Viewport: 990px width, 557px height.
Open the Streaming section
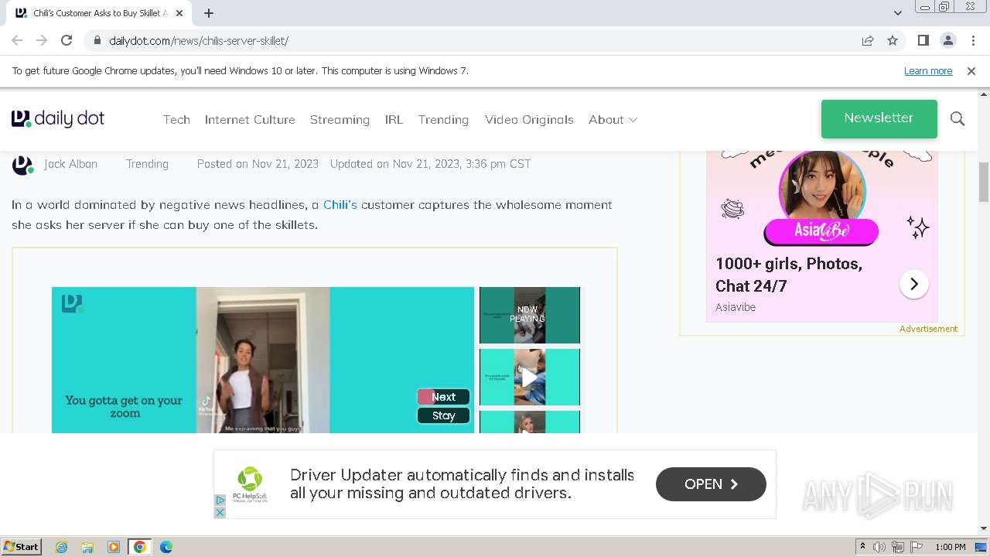[340, 119]
